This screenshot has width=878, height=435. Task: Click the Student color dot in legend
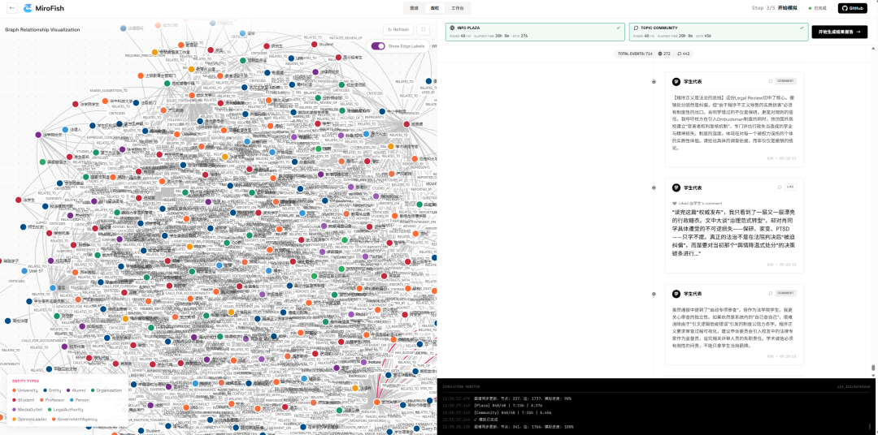tap(13, 399)
